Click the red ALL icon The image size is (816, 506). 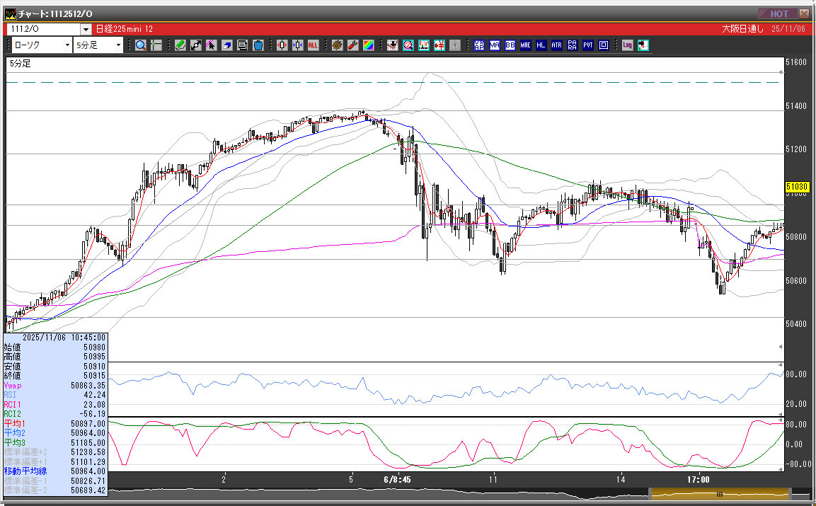tap(313, 45)
